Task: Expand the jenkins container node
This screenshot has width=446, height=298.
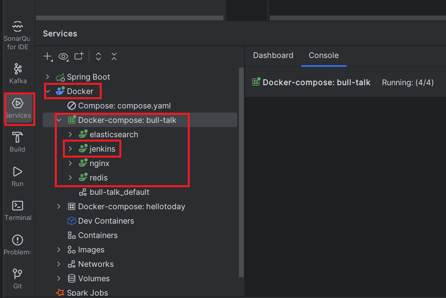Action: coord(70,149)
